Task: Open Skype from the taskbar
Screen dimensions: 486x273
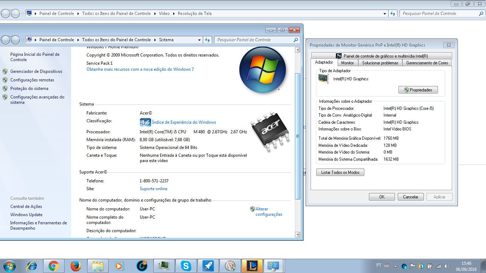Action: [x=186, y=266]
